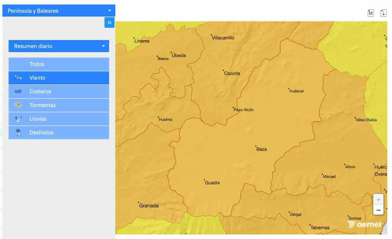Click the AEMET logo on the map
392x239 pixels.
364,224
